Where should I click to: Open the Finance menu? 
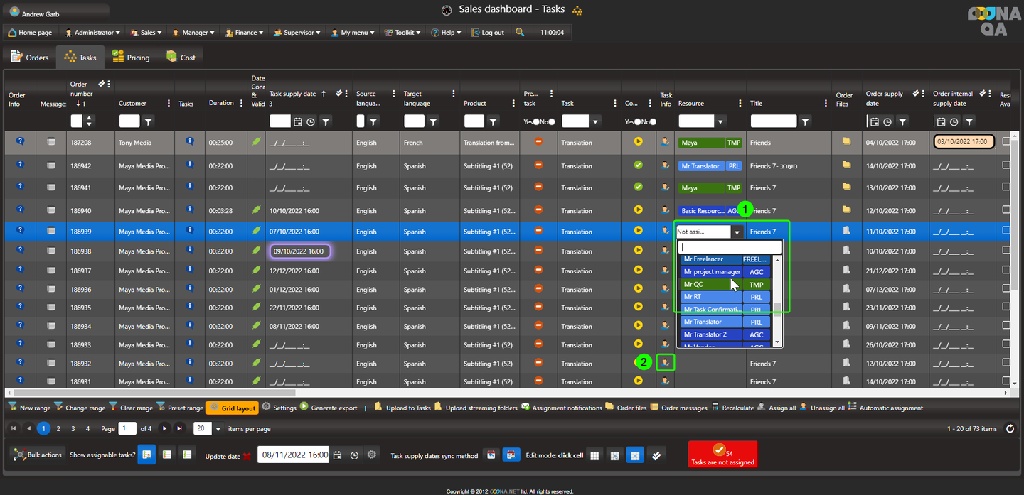pyautogui.click(x=243, y=32)
